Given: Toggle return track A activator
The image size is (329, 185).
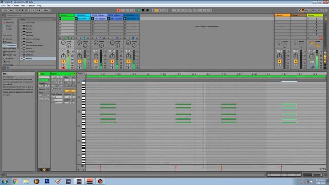Looking at the screenshot, I should (279, 61).
